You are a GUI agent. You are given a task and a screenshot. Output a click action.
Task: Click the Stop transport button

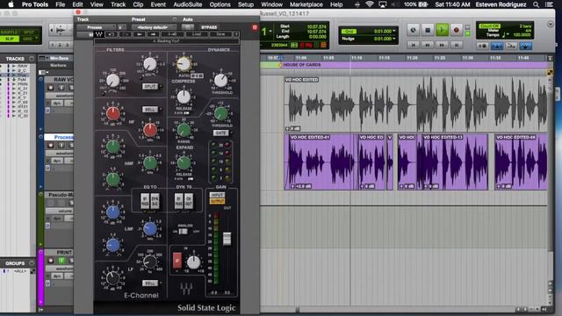point(428,30)
